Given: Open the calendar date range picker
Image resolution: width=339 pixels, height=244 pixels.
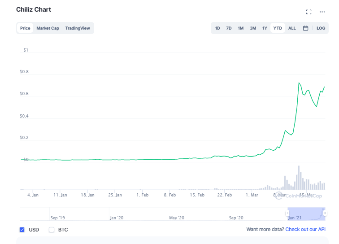Looking at the screenshot, I should (305, 28).
